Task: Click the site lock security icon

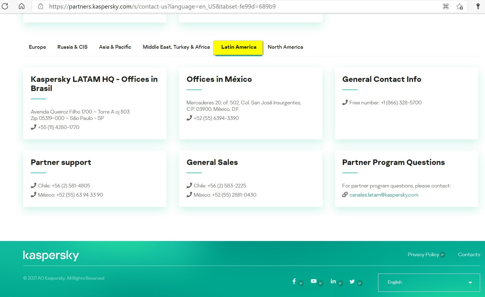Action: 41,6
